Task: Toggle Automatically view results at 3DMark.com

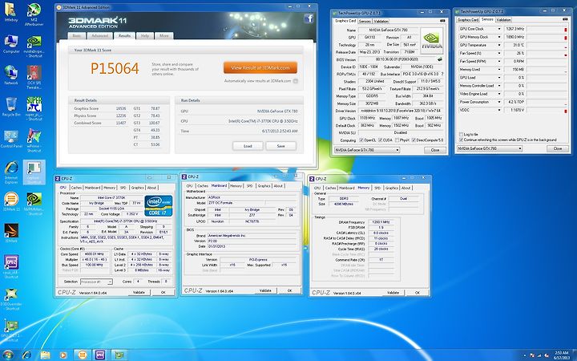Action: [296, 81]
